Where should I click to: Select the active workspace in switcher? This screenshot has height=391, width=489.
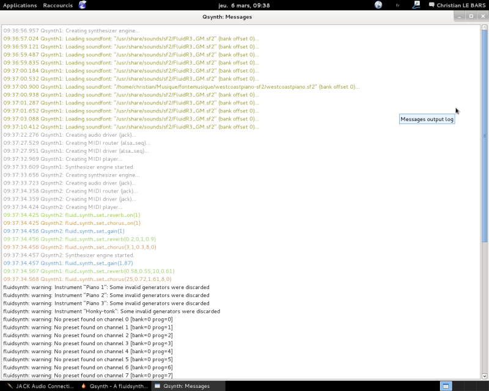coord(446,386)
